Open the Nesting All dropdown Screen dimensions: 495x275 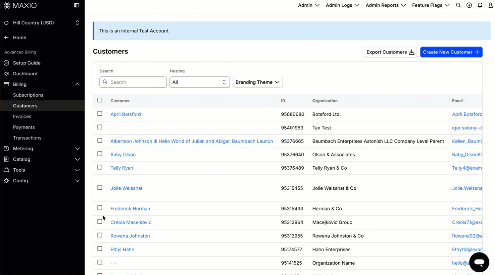(200, 82)
